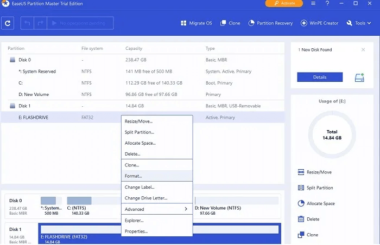Open the Migrate OS tool
Image resolution: width=380 pixels, height=245 pixels.
(x=197, y=23)
